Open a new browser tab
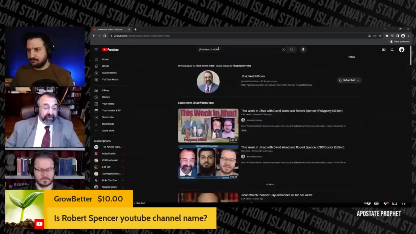 (x=136, y=29)
